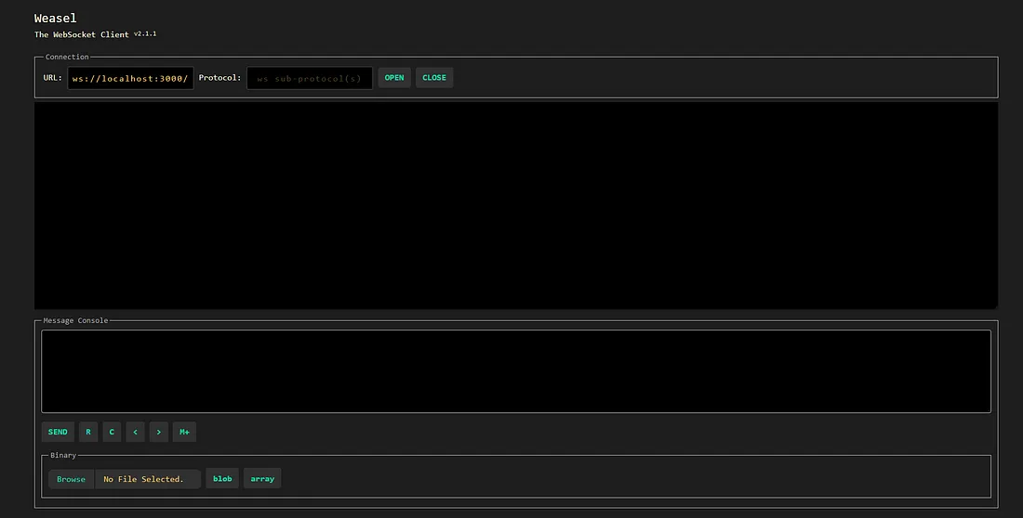Click the OPEN connection button
The height and width of the screenshot is (518, 1023).
tap(394, 78)
